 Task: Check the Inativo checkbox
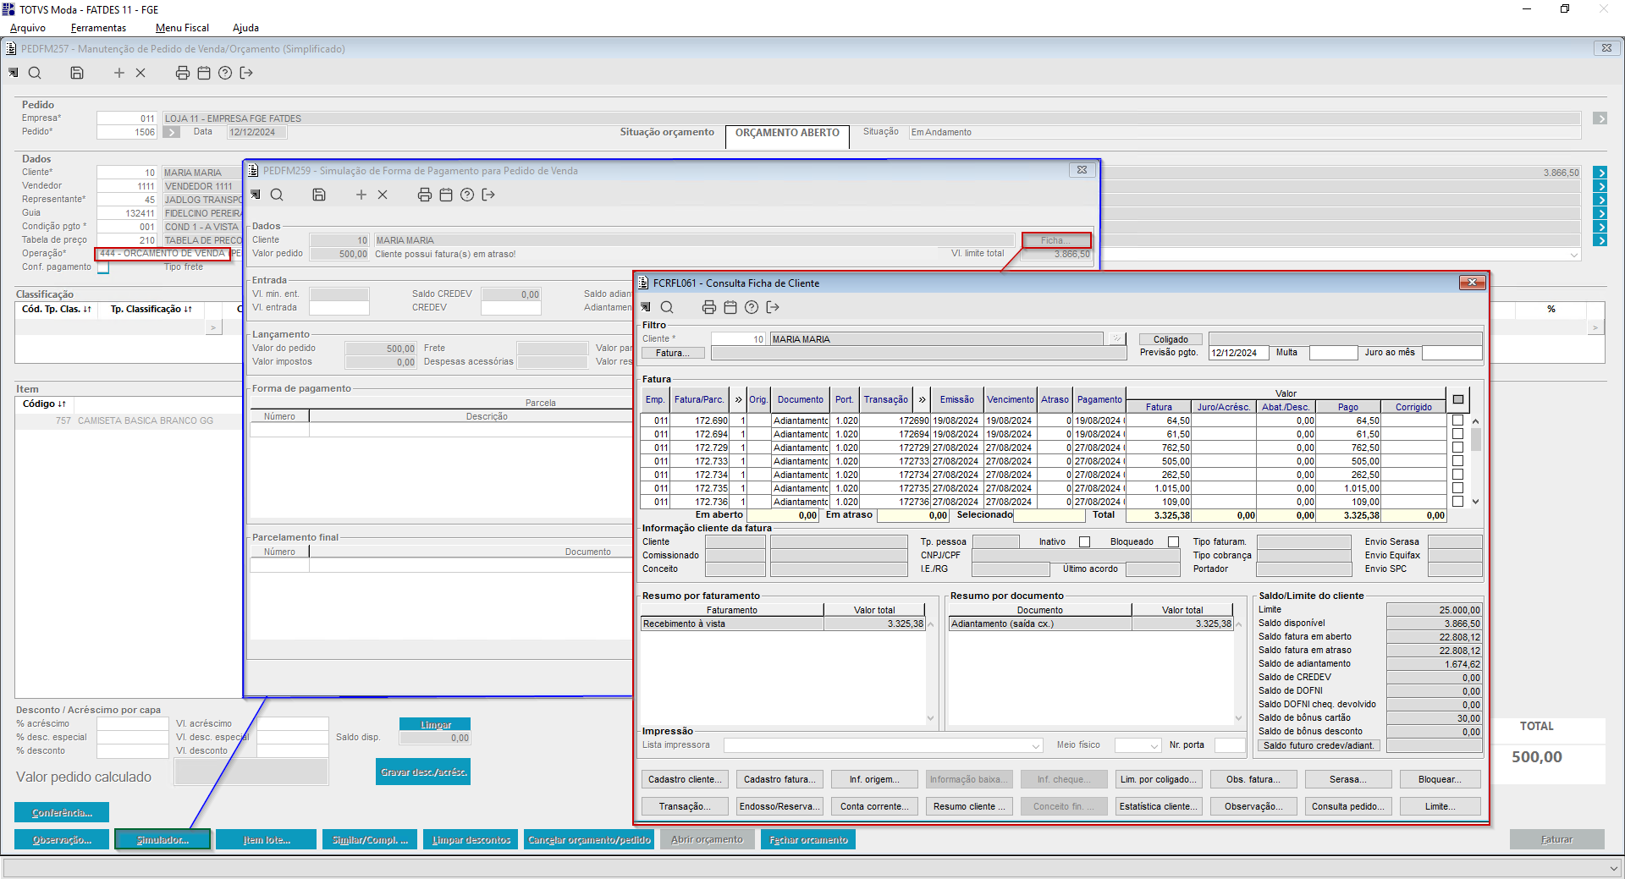[1084, 542]
